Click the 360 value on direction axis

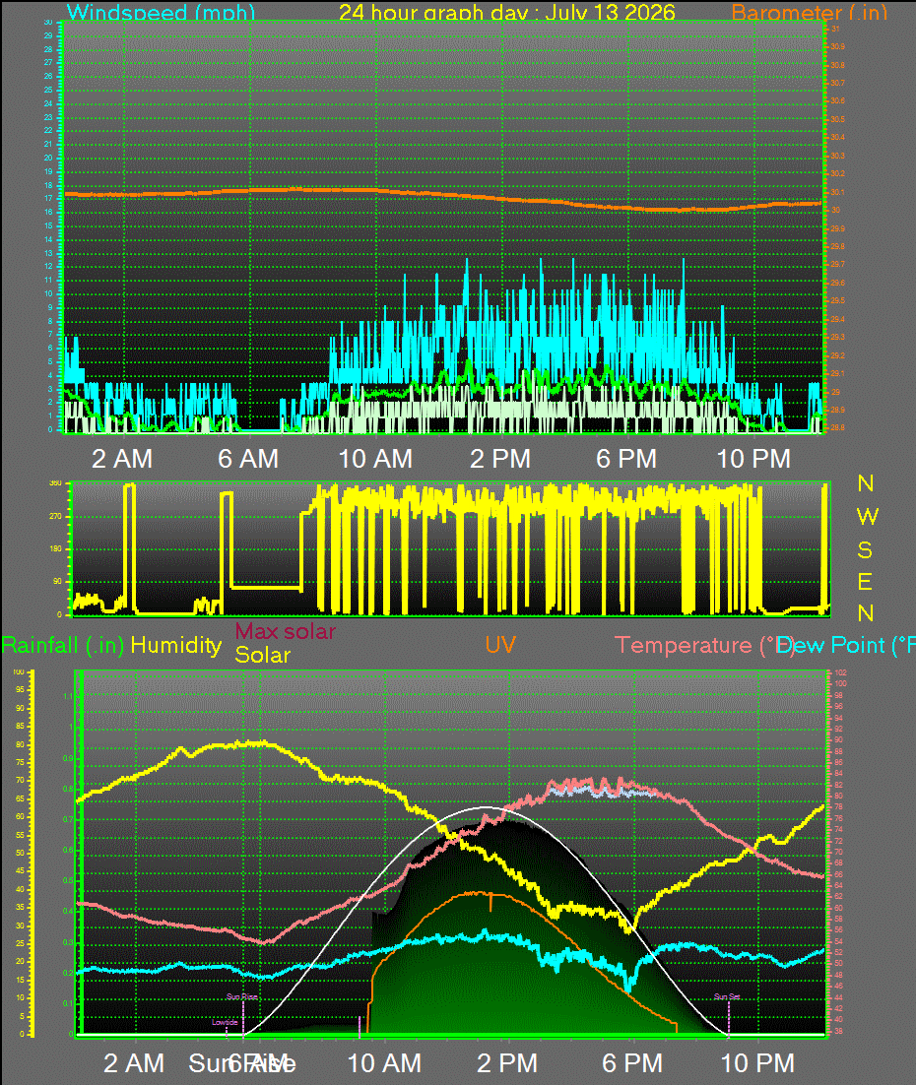[x=55, y=483]
